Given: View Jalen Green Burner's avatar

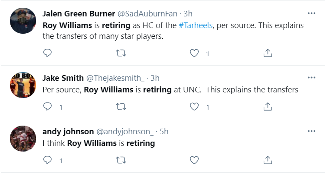Looking at the screenshot, I should pos(23,21).
